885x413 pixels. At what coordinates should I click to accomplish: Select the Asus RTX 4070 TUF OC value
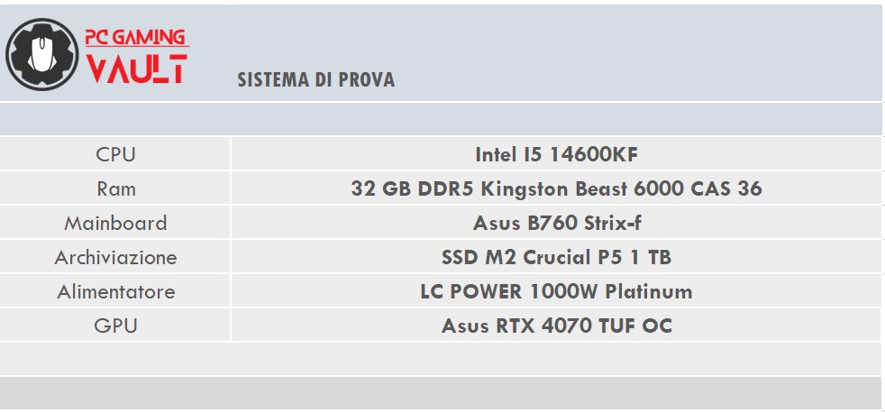click(557, 326)
